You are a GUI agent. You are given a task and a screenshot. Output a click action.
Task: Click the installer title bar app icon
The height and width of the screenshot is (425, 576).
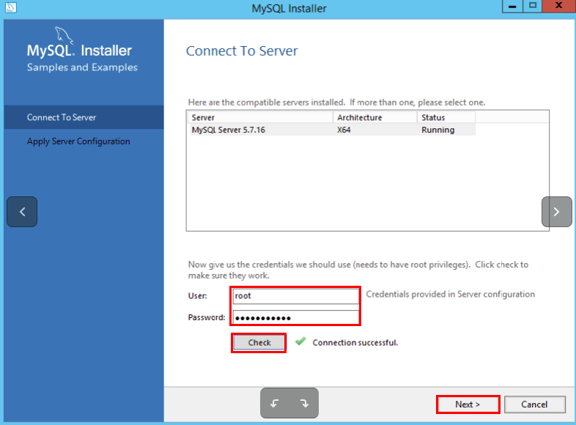click(11, 8)
